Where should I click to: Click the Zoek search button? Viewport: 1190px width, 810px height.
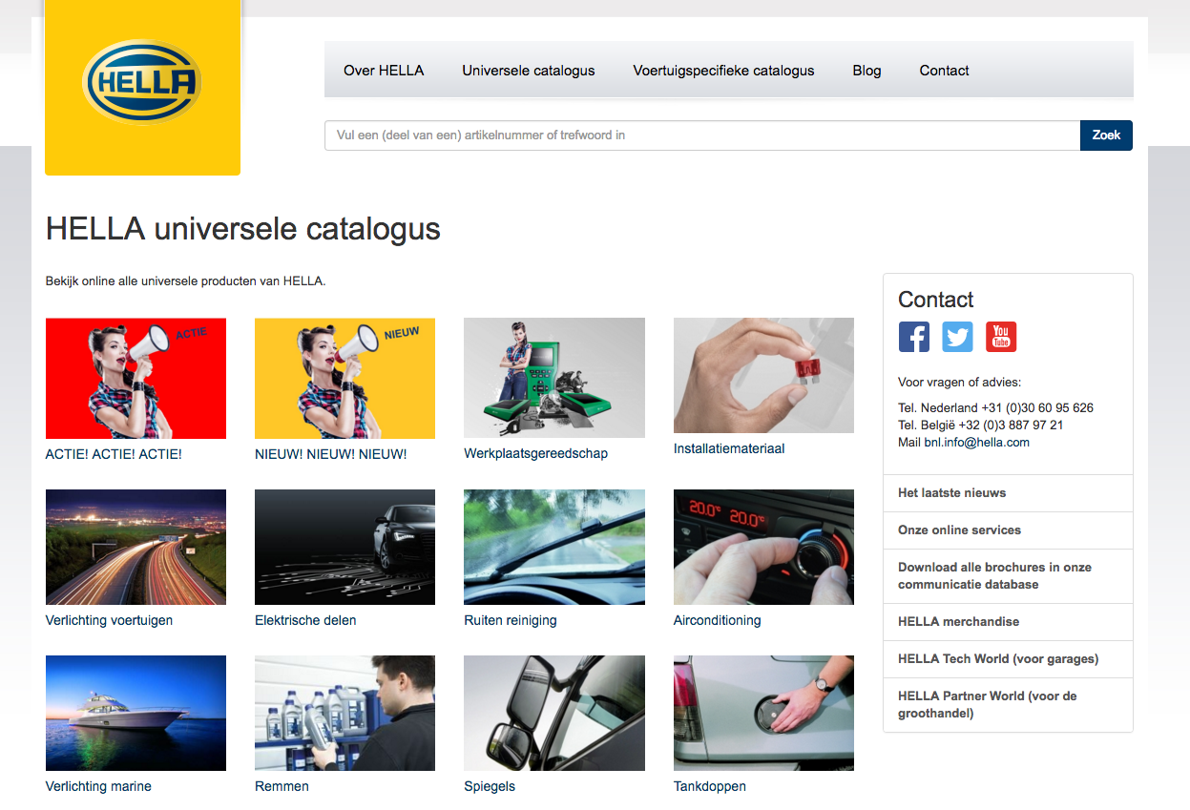click(1106, 135)
